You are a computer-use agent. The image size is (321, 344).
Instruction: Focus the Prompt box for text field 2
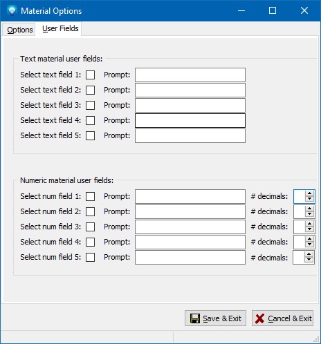point(190,90)
